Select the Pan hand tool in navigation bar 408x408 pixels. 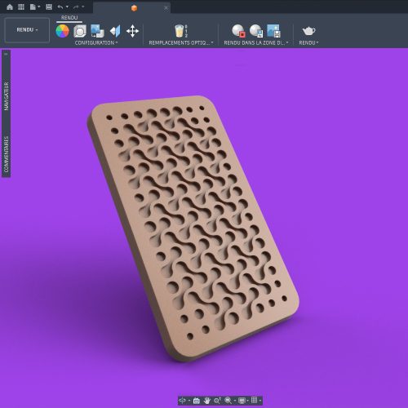pyautogui.click(x=207, y=401)
